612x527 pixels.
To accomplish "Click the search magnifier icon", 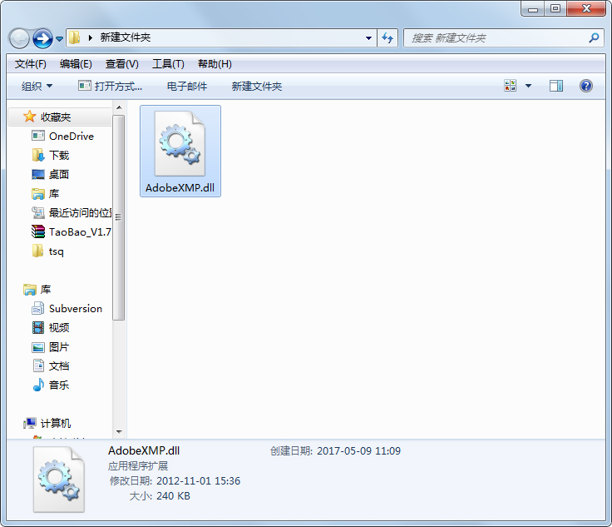I will (594, 38).
